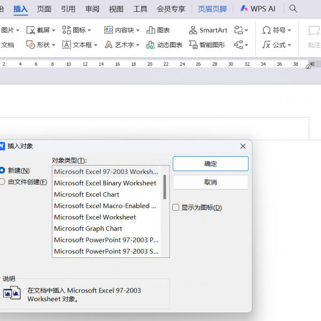Open the search magnifier icon
The image size is (321, 321).
click(293, 9)
